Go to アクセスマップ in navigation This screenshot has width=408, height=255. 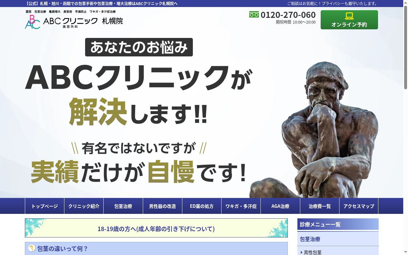pyautogui.click(x=359, y=206)
